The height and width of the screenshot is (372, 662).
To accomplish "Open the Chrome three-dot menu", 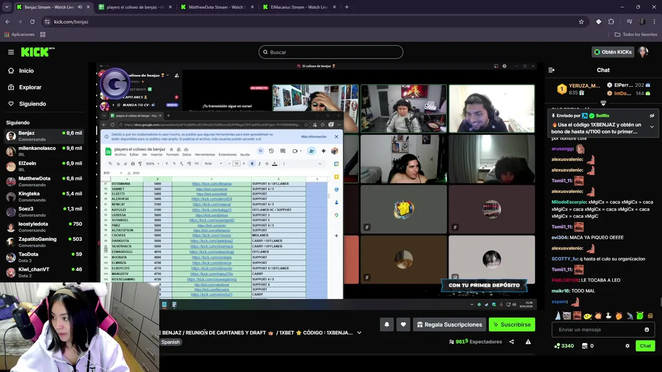I will click(655, 22).
